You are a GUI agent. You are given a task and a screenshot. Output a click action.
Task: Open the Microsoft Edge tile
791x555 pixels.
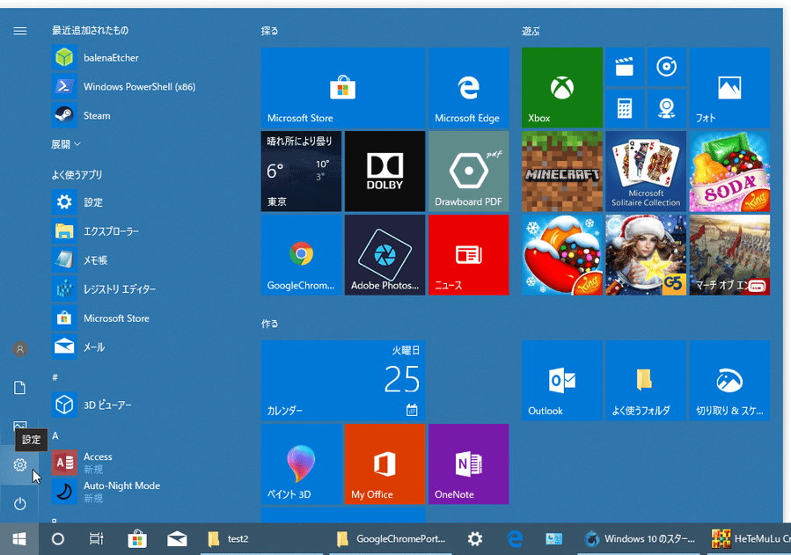[x=469, y=88]
